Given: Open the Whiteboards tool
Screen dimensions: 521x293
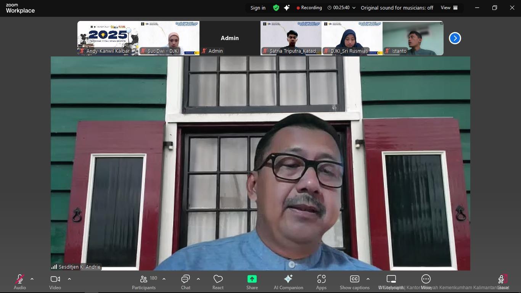Looking at the screenshot, I should (391, 282).
